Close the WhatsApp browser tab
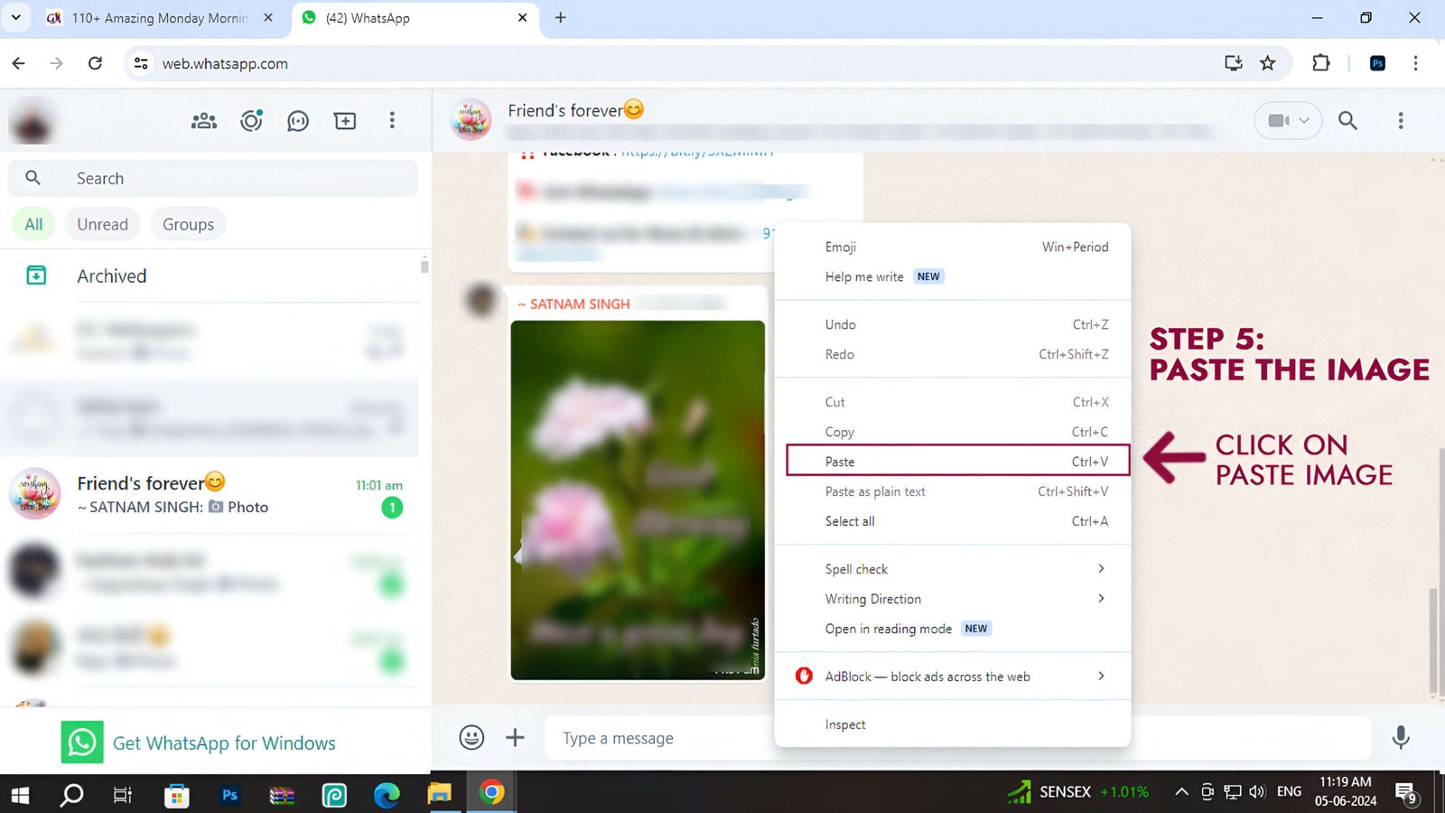 pos(522,17)
